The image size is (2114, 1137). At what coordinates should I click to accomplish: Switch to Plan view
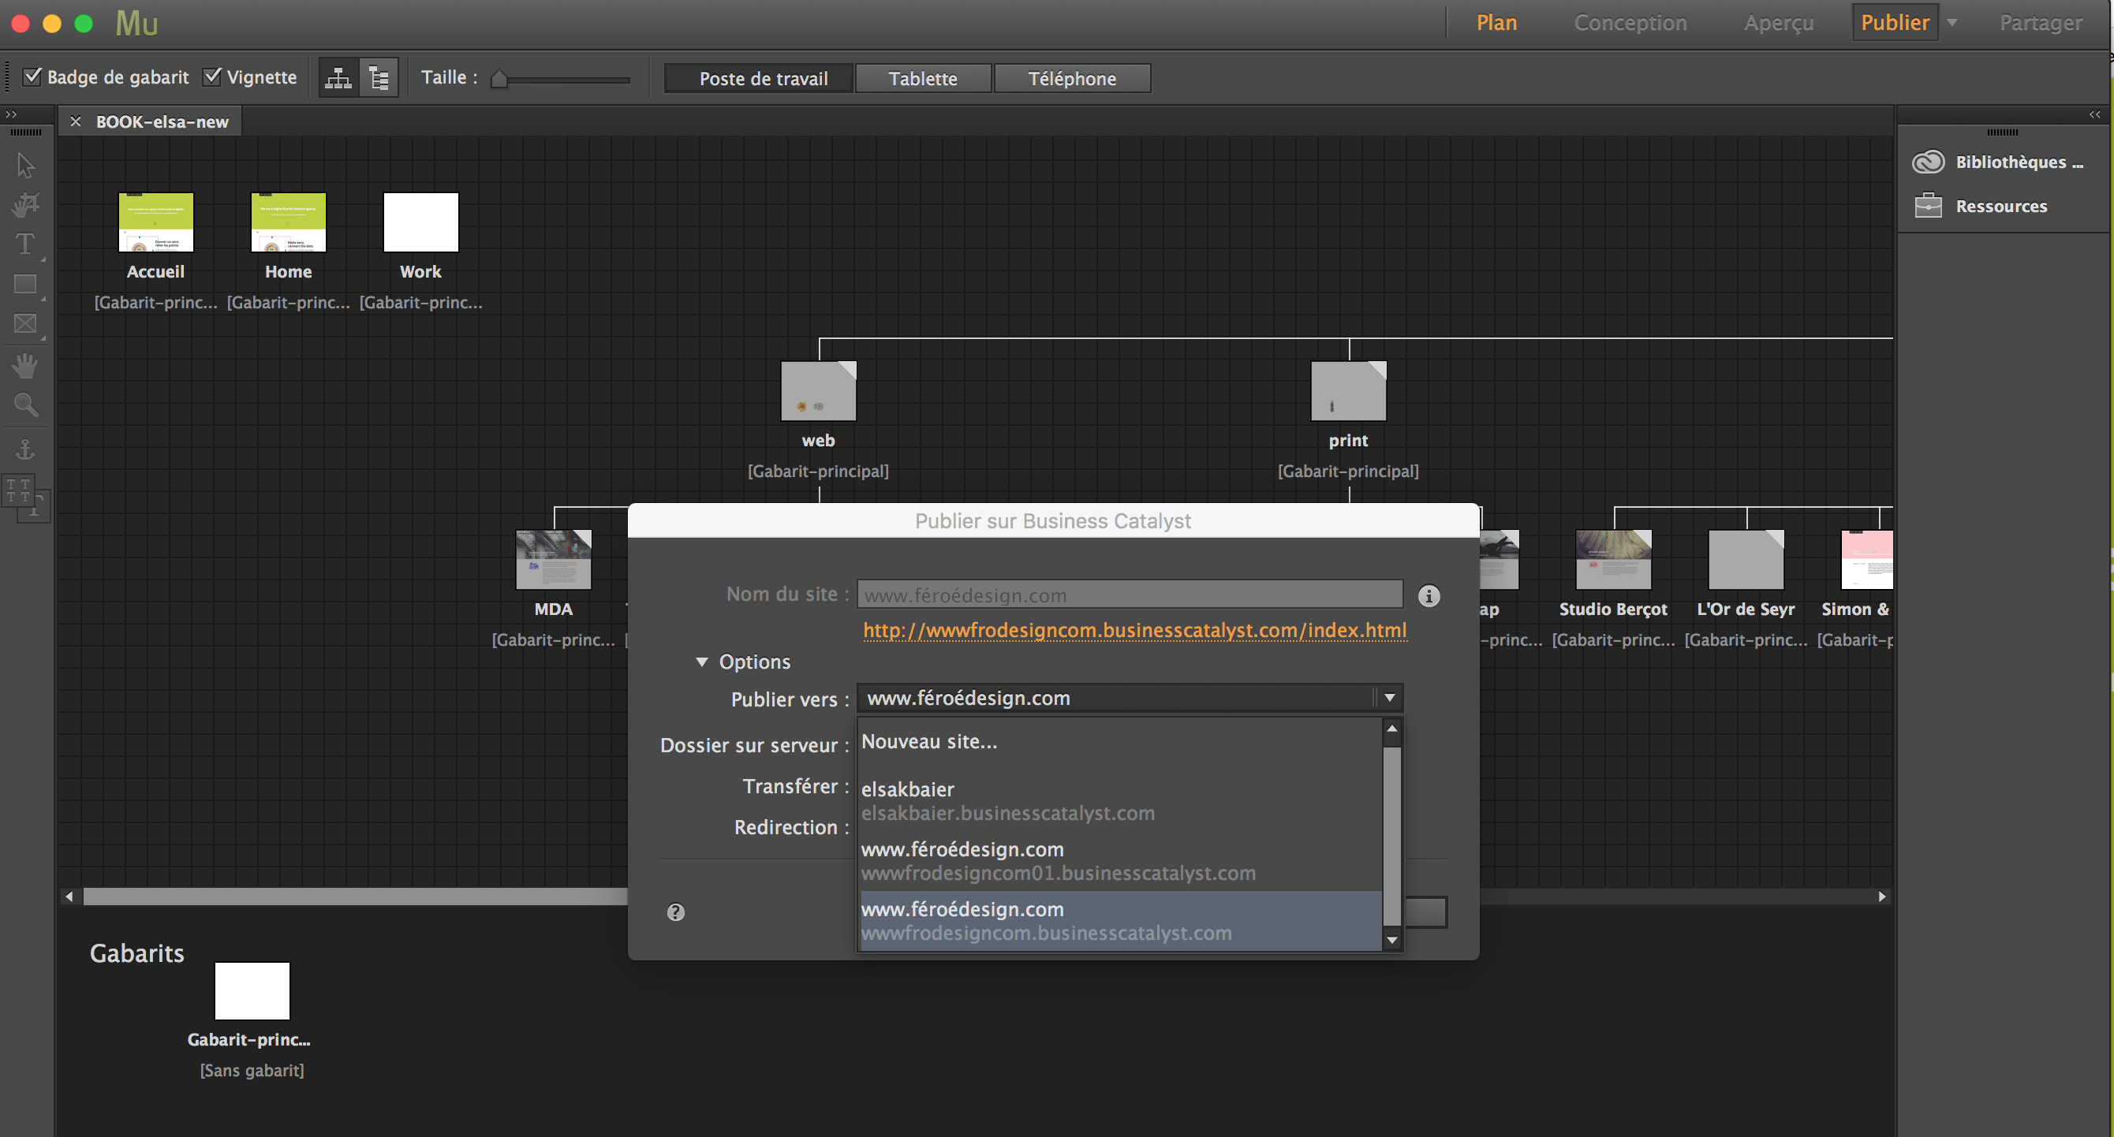click(x=1497, y=23)
